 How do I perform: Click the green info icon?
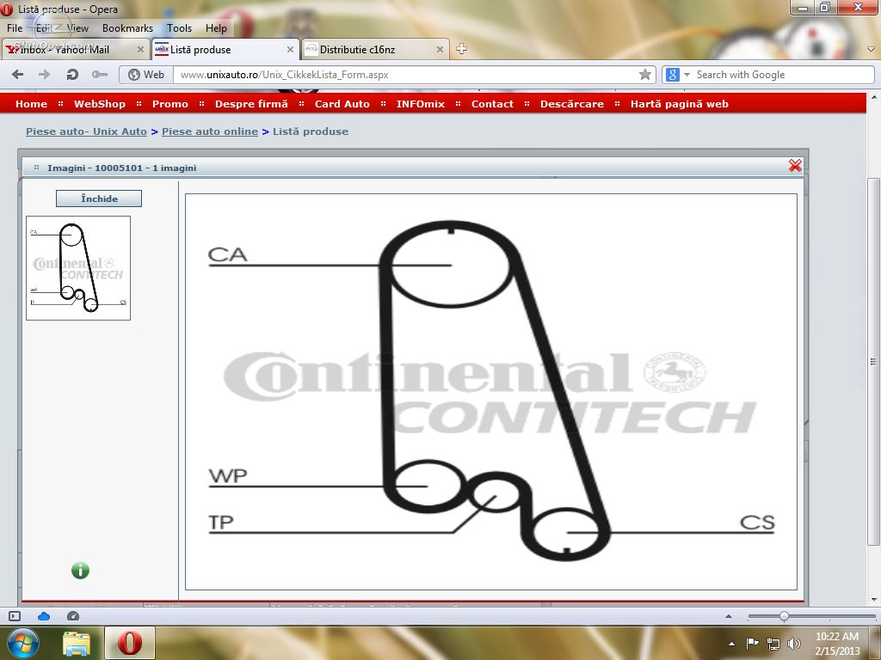pyautogui.click(x=80, y=571)
